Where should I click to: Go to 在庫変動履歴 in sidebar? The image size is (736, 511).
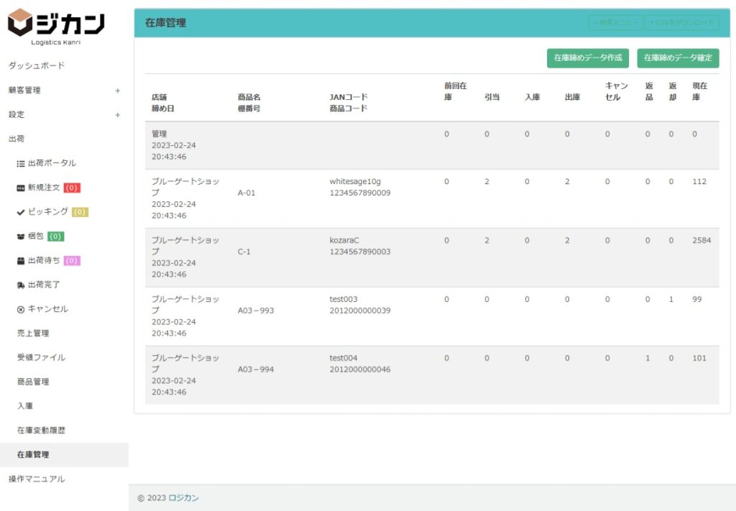(42, 431)
